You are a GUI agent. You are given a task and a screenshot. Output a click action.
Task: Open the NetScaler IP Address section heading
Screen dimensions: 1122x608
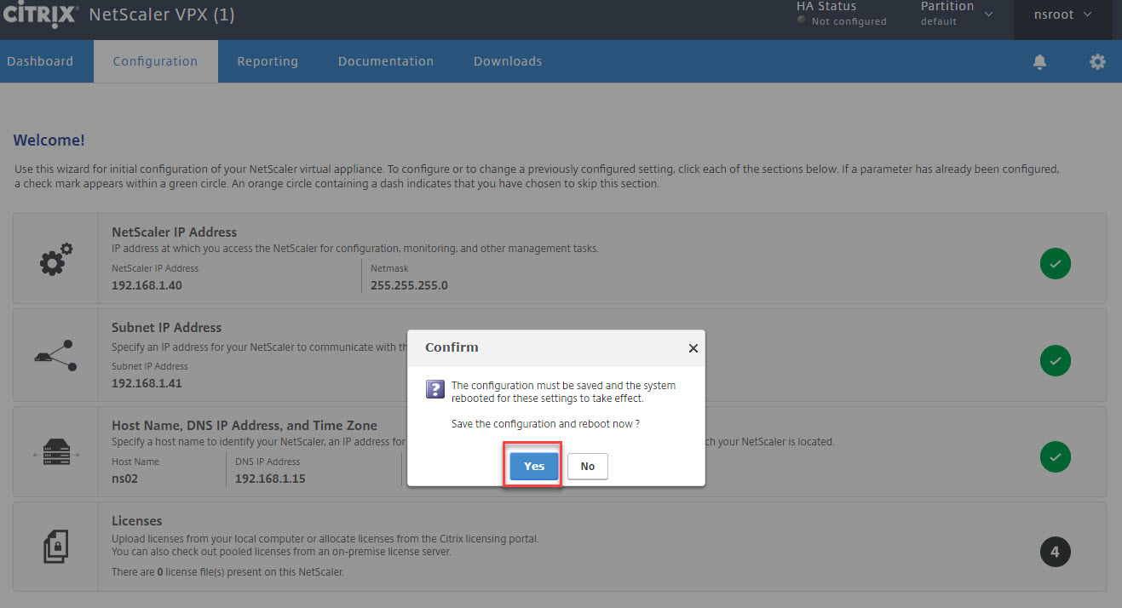174,232
